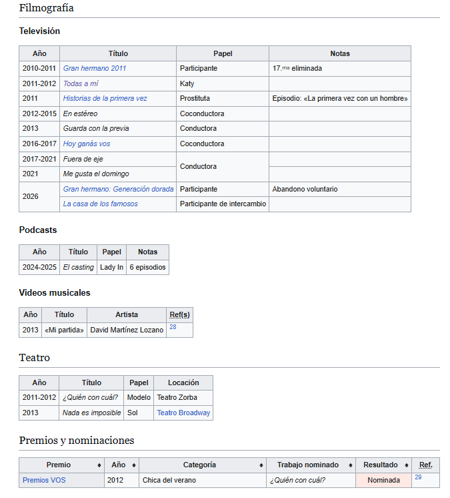Select the Guarda con la previa cell
The width and height of the screenshot is (450, 498).
point(117,129)
